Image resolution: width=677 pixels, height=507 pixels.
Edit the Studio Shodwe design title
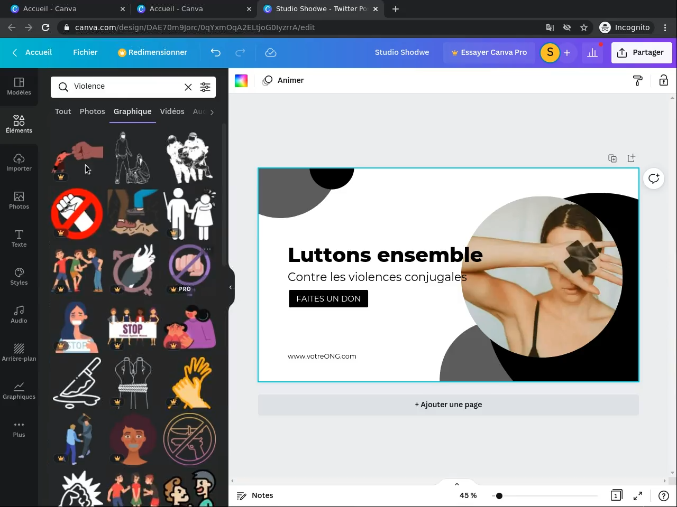click(402, 52)
